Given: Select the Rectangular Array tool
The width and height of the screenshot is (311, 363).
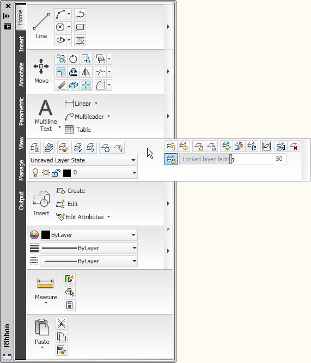Looking at the screenshot, I should click(86, 85).
